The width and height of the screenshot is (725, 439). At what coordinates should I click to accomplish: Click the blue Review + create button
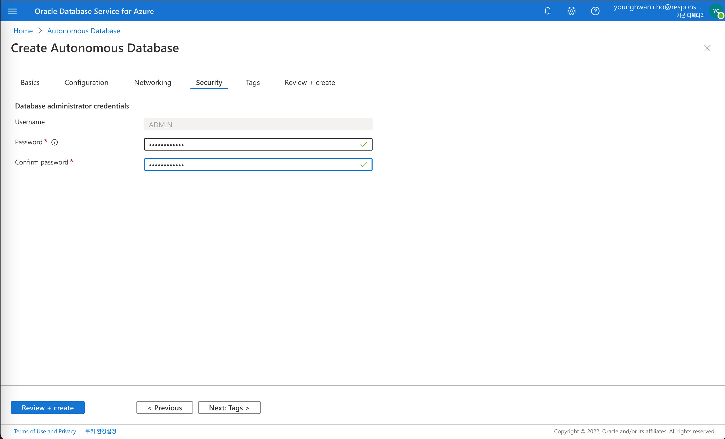pyautogui.click(x=48, y=407)
